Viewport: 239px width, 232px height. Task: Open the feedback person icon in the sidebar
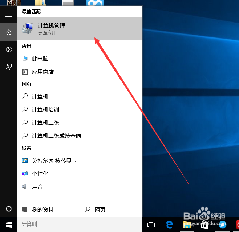click(x=9, y=67)
